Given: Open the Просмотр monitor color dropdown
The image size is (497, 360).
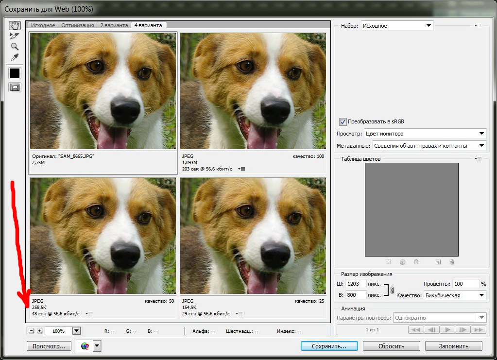Looking at the screenshot, I should pyautogui.click(x=425, y=134).
